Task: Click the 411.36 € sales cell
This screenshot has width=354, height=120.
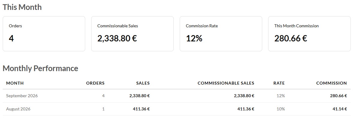Action: click(141, 109)
